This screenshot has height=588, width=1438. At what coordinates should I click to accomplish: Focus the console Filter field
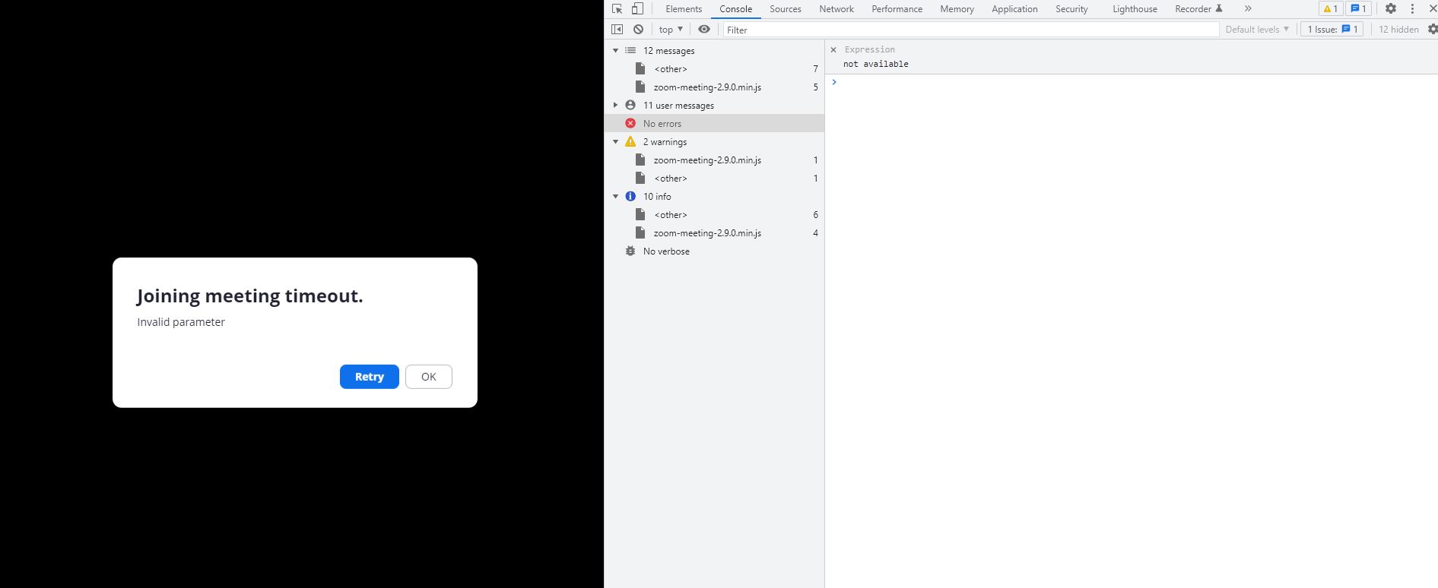(x=970, y=30)
